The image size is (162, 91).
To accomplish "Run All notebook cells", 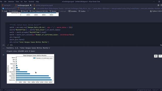I will click(x=24, y=11).
